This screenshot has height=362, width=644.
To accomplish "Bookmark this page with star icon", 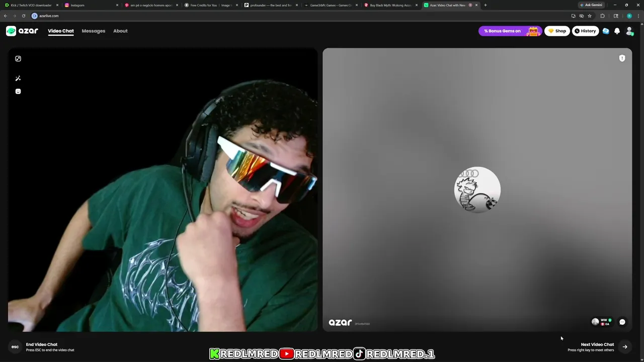I will coord(590,16).
